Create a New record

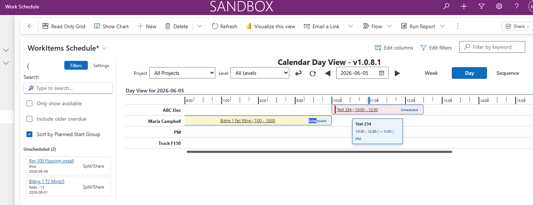click(x=147, y=26)
